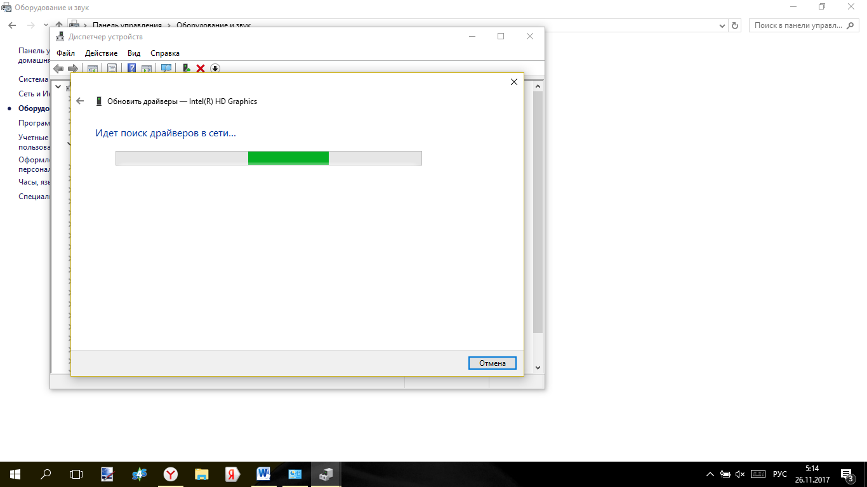Open the Вид menu in Device Manager
867x487 pixels.
click(134, 53)
